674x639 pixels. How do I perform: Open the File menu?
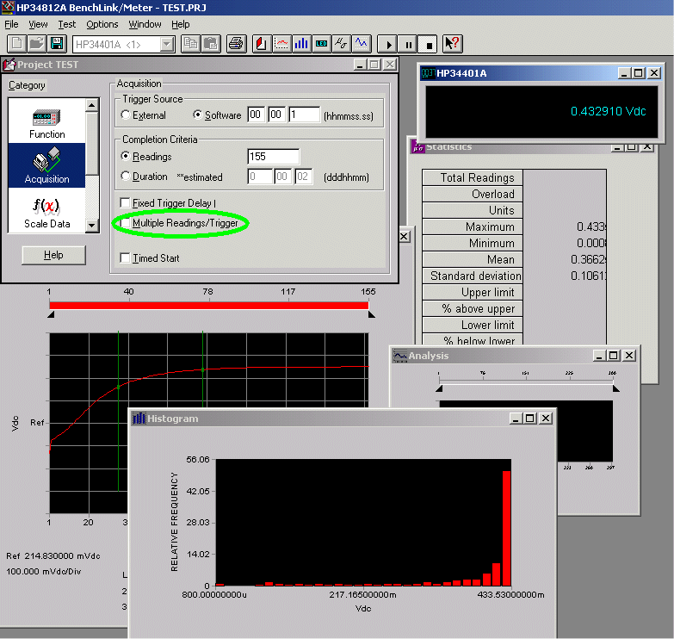tap(11, 24)
